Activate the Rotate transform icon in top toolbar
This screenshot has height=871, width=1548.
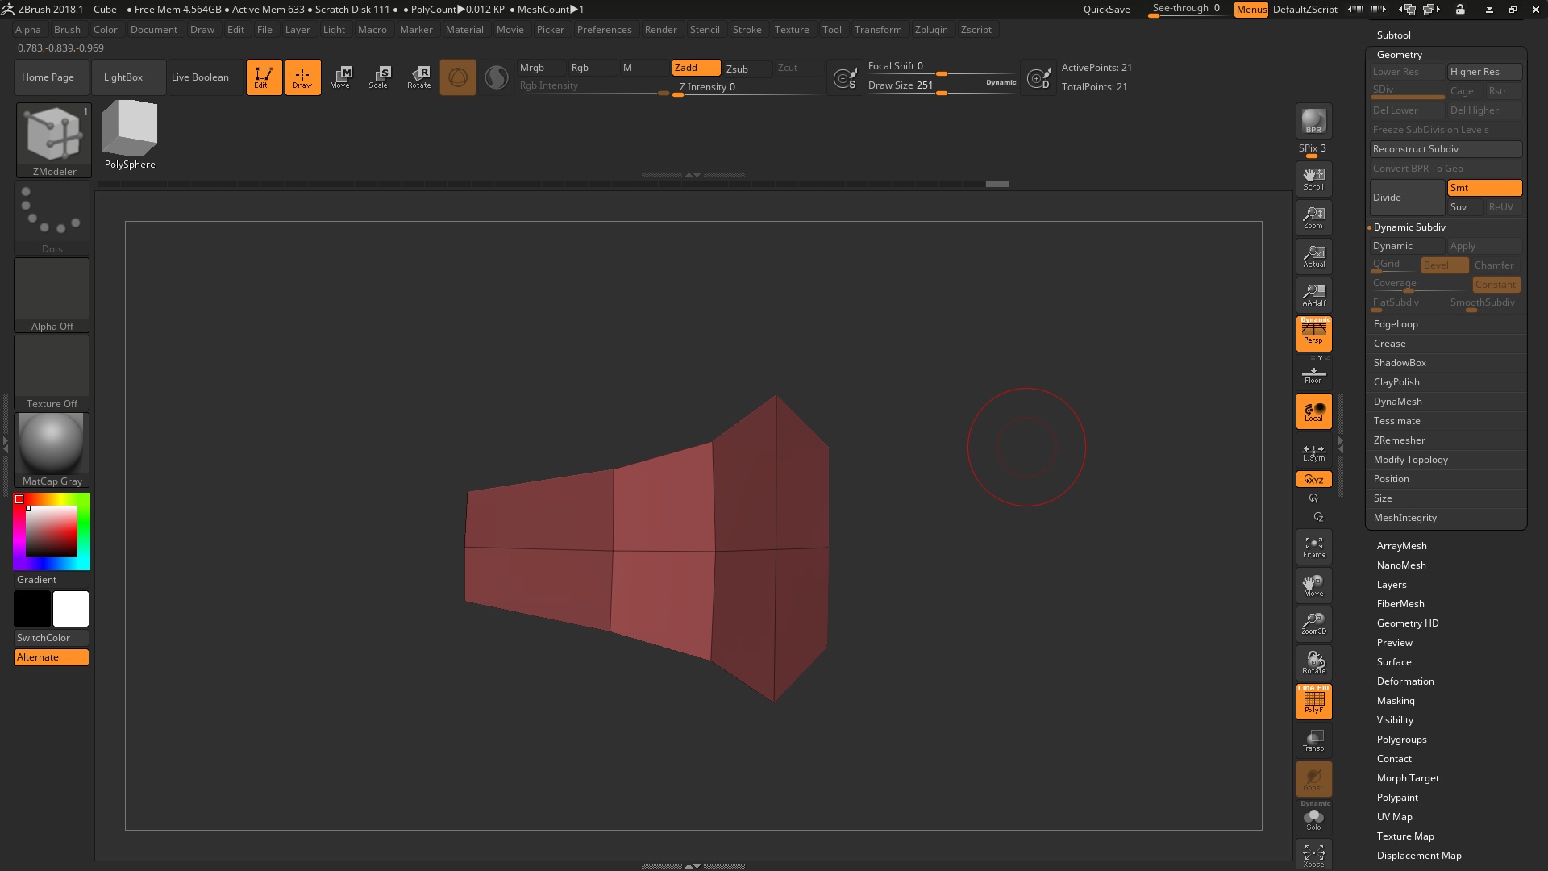pyautogui.click(x=419, y=77)
